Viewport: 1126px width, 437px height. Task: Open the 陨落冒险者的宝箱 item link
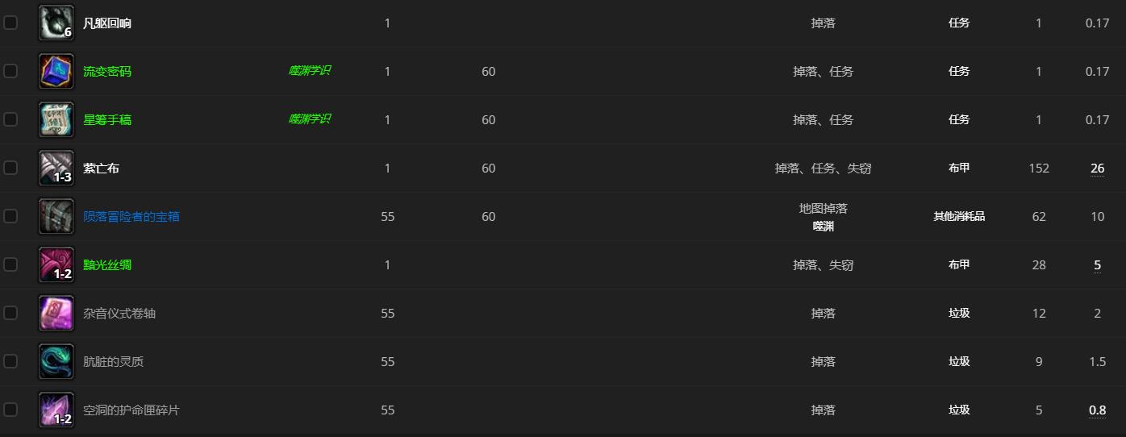131,217
